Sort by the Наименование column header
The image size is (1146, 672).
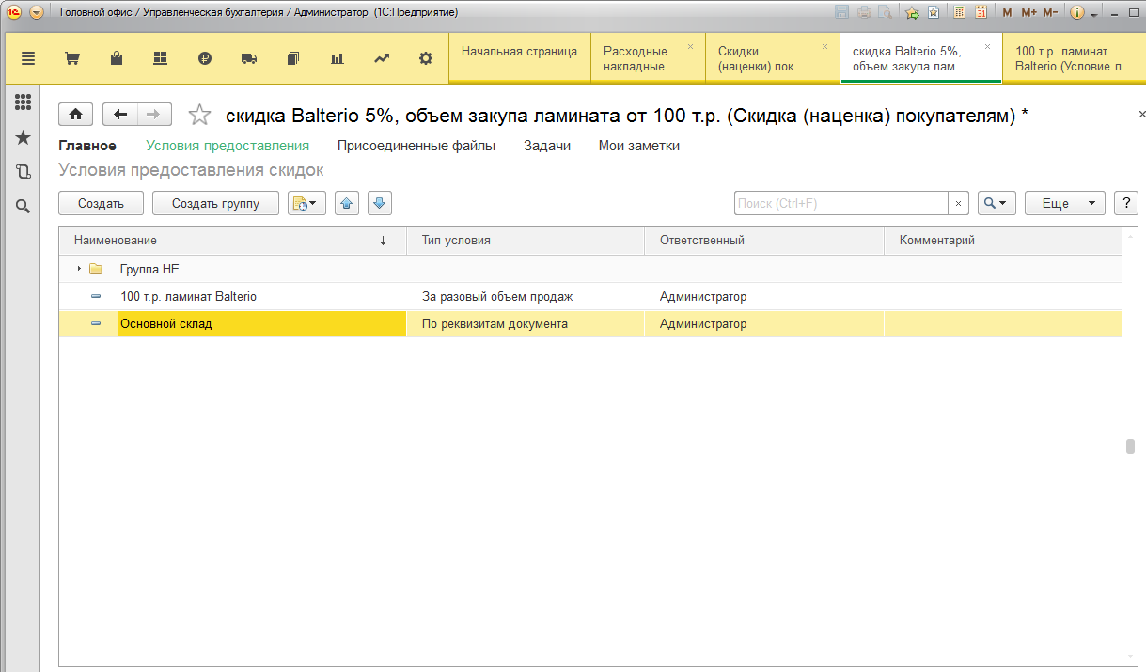232,241
